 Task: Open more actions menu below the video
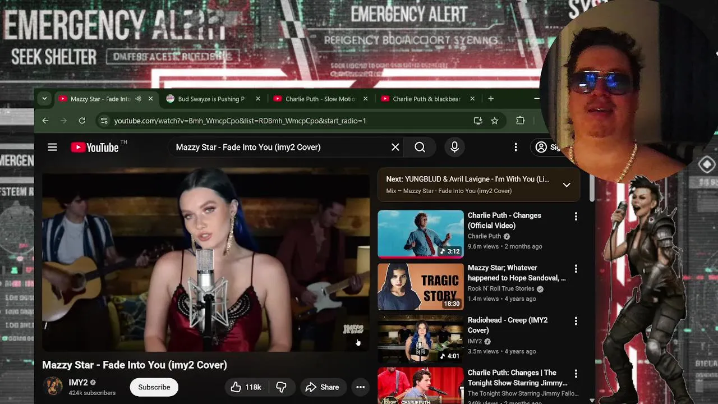[361, 387]
